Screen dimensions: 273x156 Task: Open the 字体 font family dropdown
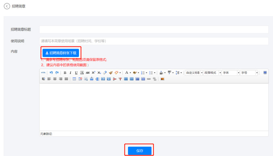pos(230,73)
